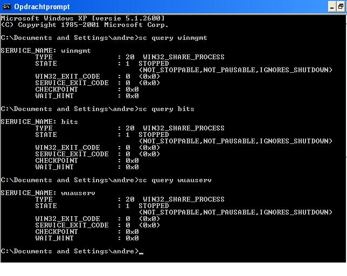Screen dimensions: 347x276
Task: Click CHECKPOINT label in wuauserv output
Action: (57, 231)
